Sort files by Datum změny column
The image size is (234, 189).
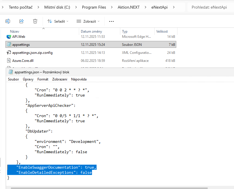(91, 31)
